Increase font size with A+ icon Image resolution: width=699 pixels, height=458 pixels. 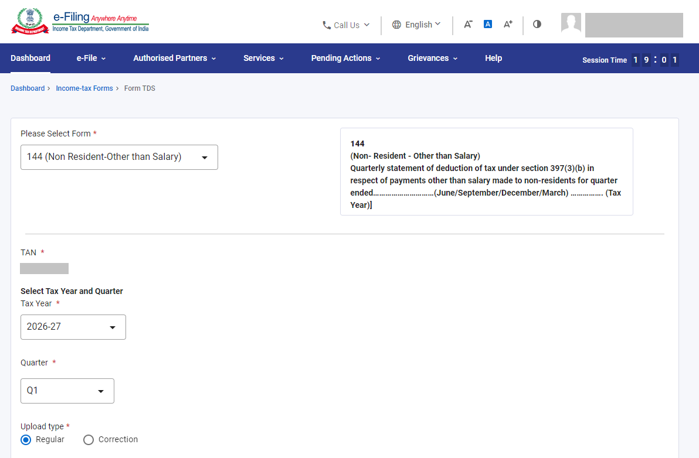[x=508, y=24]
